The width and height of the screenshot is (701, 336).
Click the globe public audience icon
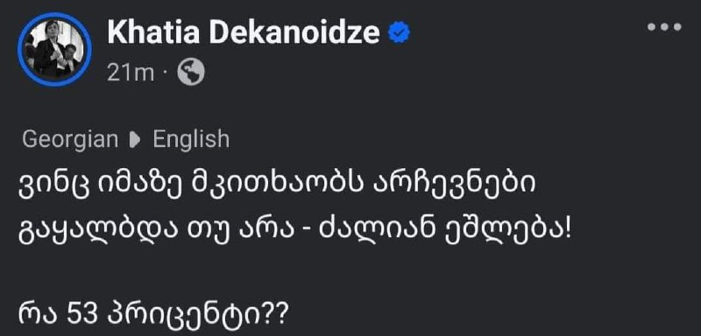pos(191,73)
